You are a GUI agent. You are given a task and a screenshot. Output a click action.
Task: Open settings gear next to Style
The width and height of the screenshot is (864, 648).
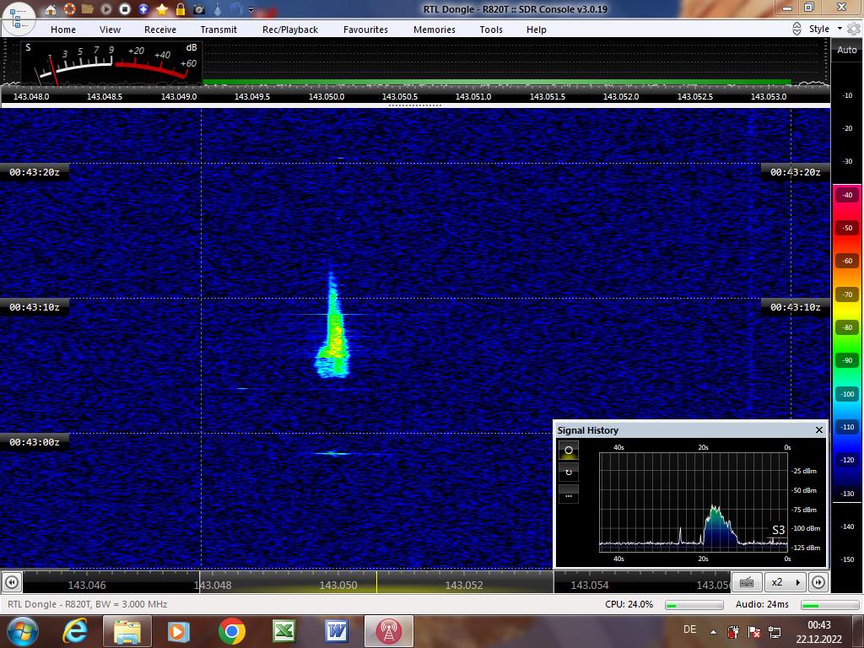(x=854, y=29)
